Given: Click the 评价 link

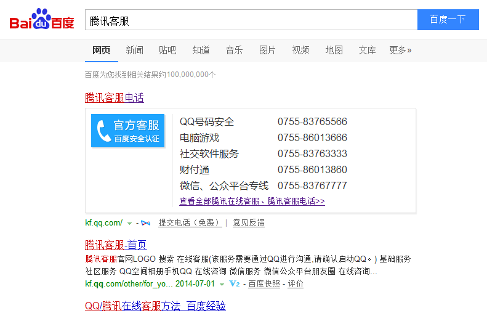Looking at the screenshot, I should point(296,284).
